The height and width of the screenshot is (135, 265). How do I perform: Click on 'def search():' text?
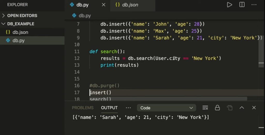pos(107,51)
